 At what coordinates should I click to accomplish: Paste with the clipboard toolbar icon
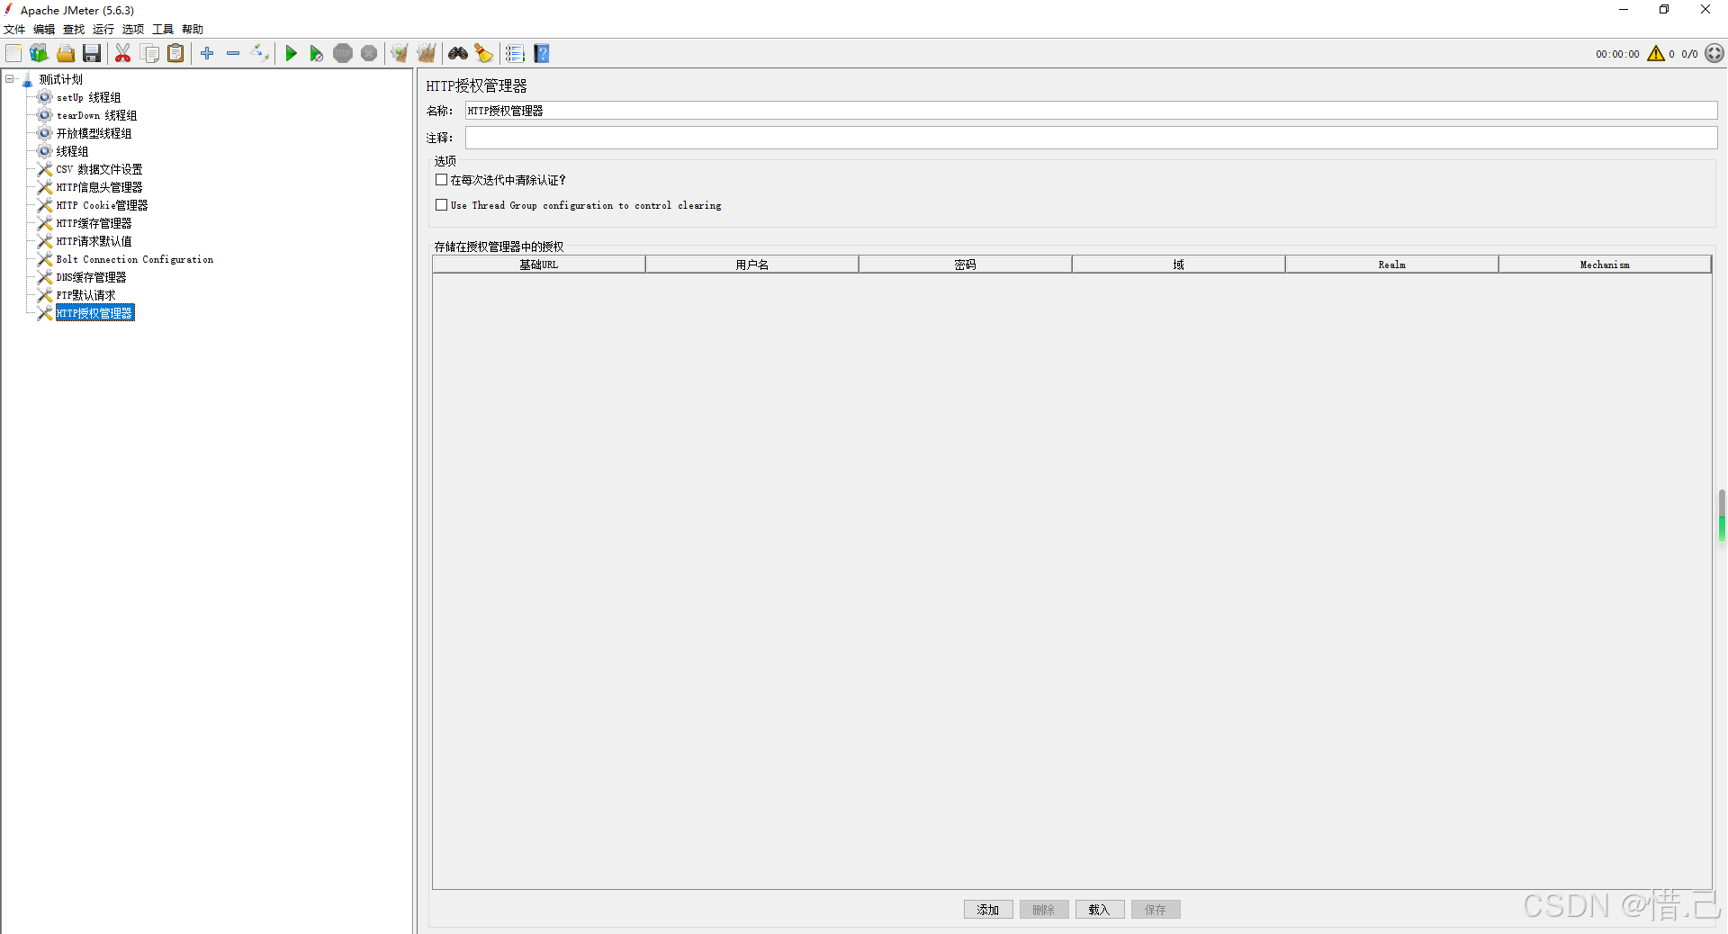[x=175, y=54]
